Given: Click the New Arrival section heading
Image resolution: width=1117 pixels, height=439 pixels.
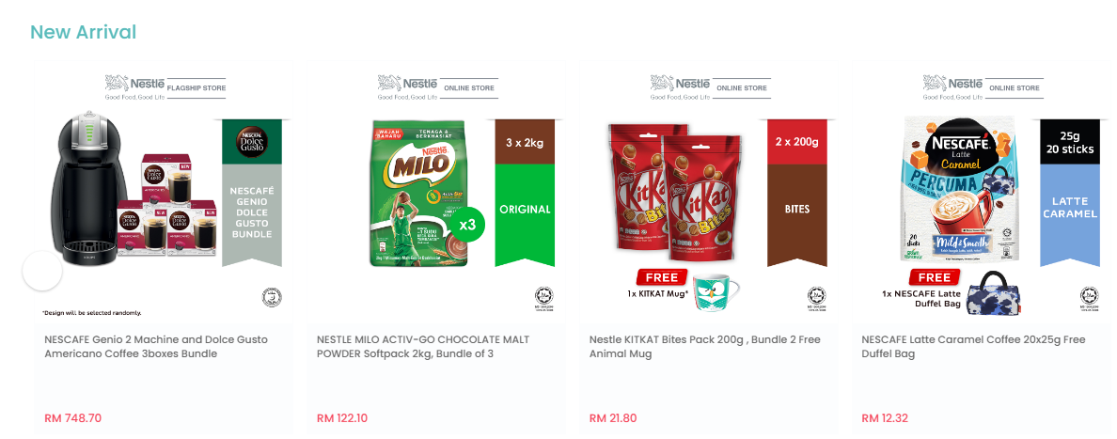Looking at the screenshot, I should coord(84,32).
